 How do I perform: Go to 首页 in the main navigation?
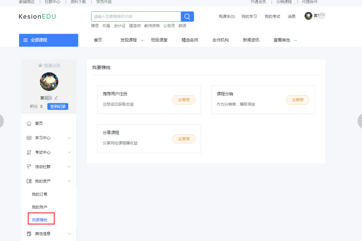[98, 40]
